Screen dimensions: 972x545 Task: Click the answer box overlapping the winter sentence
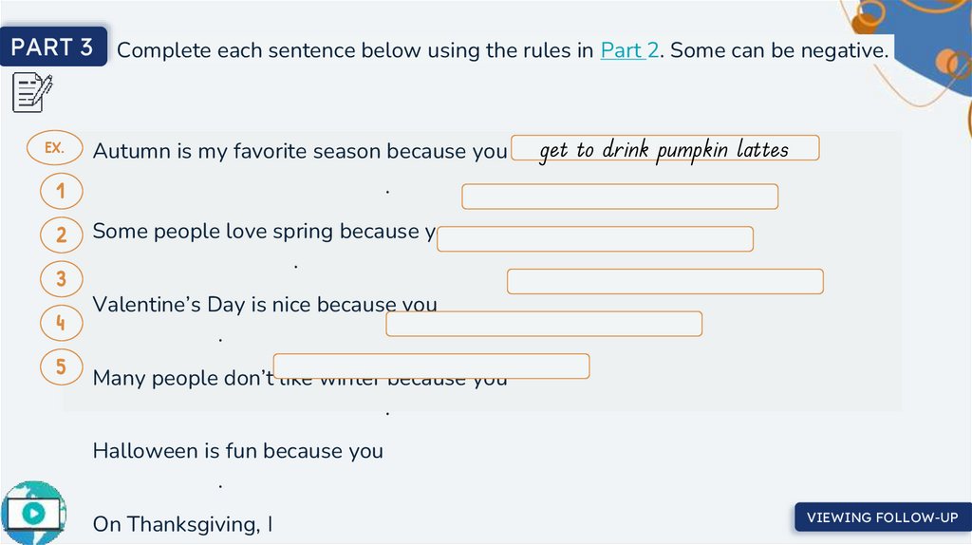431,366
